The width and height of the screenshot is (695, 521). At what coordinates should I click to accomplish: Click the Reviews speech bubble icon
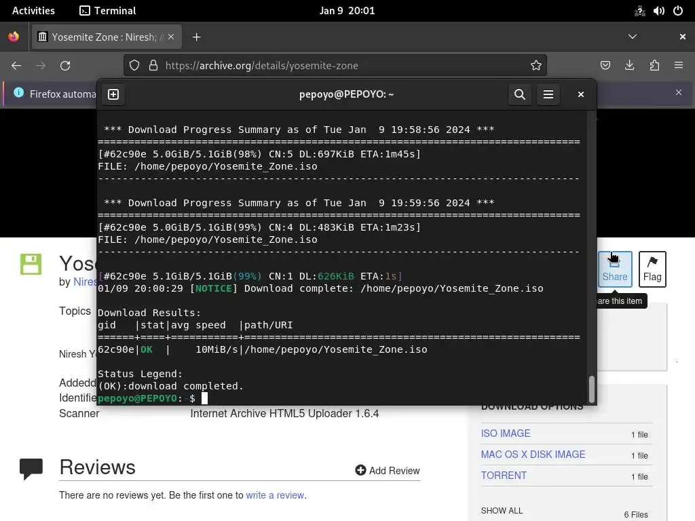click(31, 469)
